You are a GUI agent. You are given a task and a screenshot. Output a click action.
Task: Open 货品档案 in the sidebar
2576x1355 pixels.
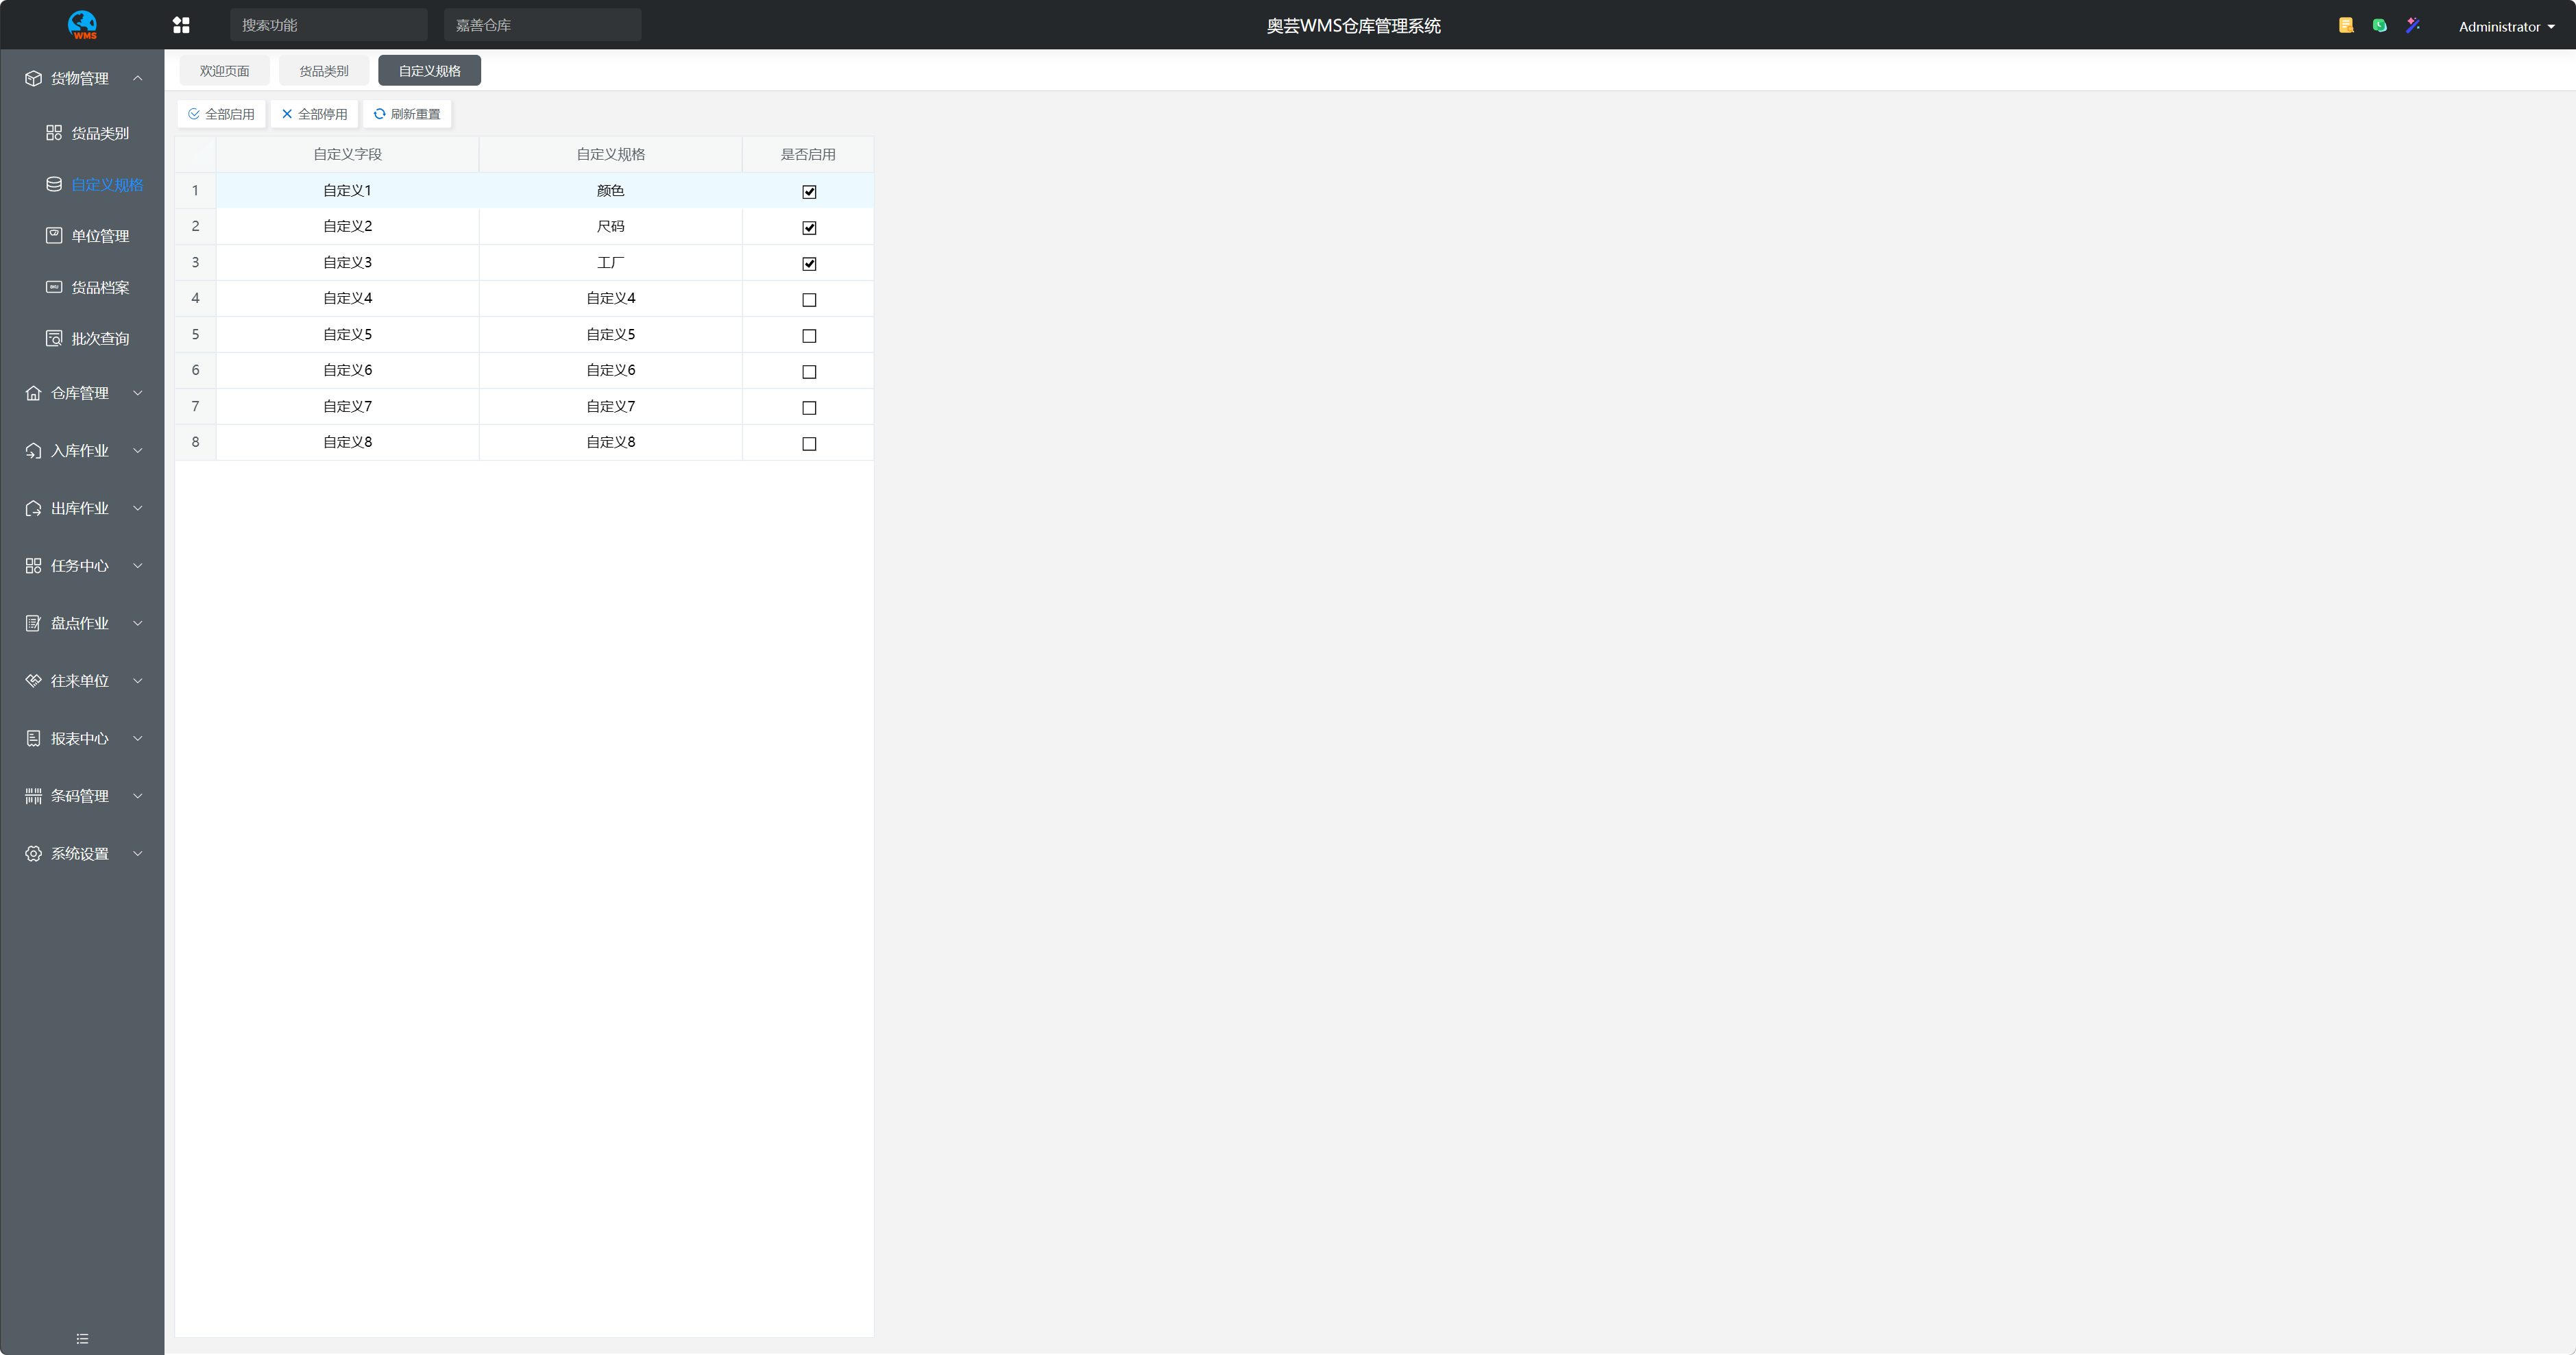coord(99,287)
